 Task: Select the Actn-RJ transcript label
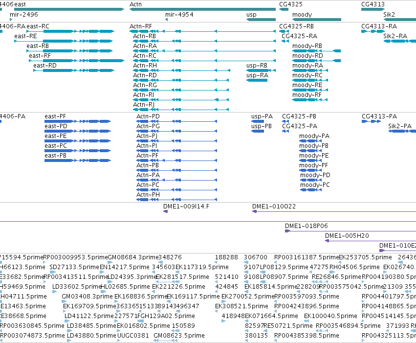(x=144, y=105)
